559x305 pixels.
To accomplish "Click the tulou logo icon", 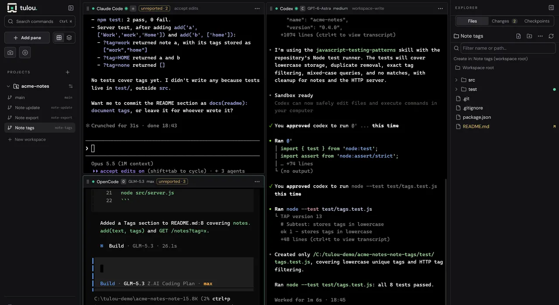I will pyautogui.click(x=12, y=8).
